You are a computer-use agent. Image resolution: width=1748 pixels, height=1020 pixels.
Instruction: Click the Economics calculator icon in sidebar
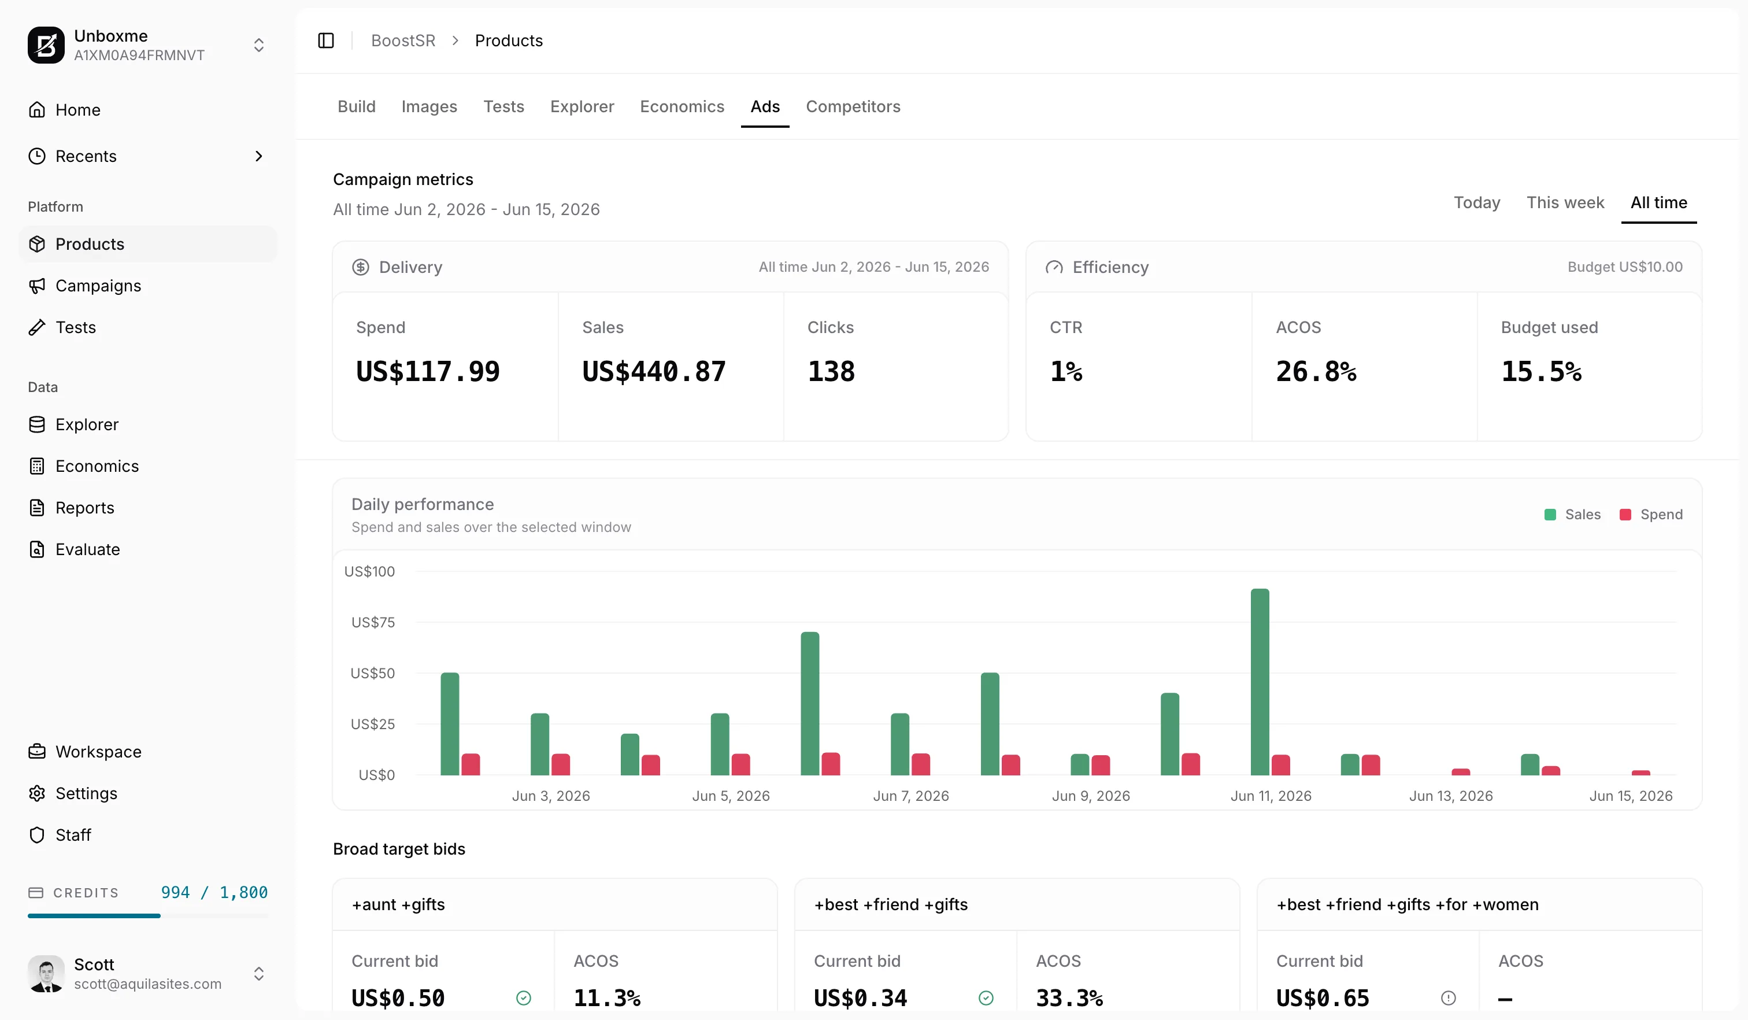point(37,466)
